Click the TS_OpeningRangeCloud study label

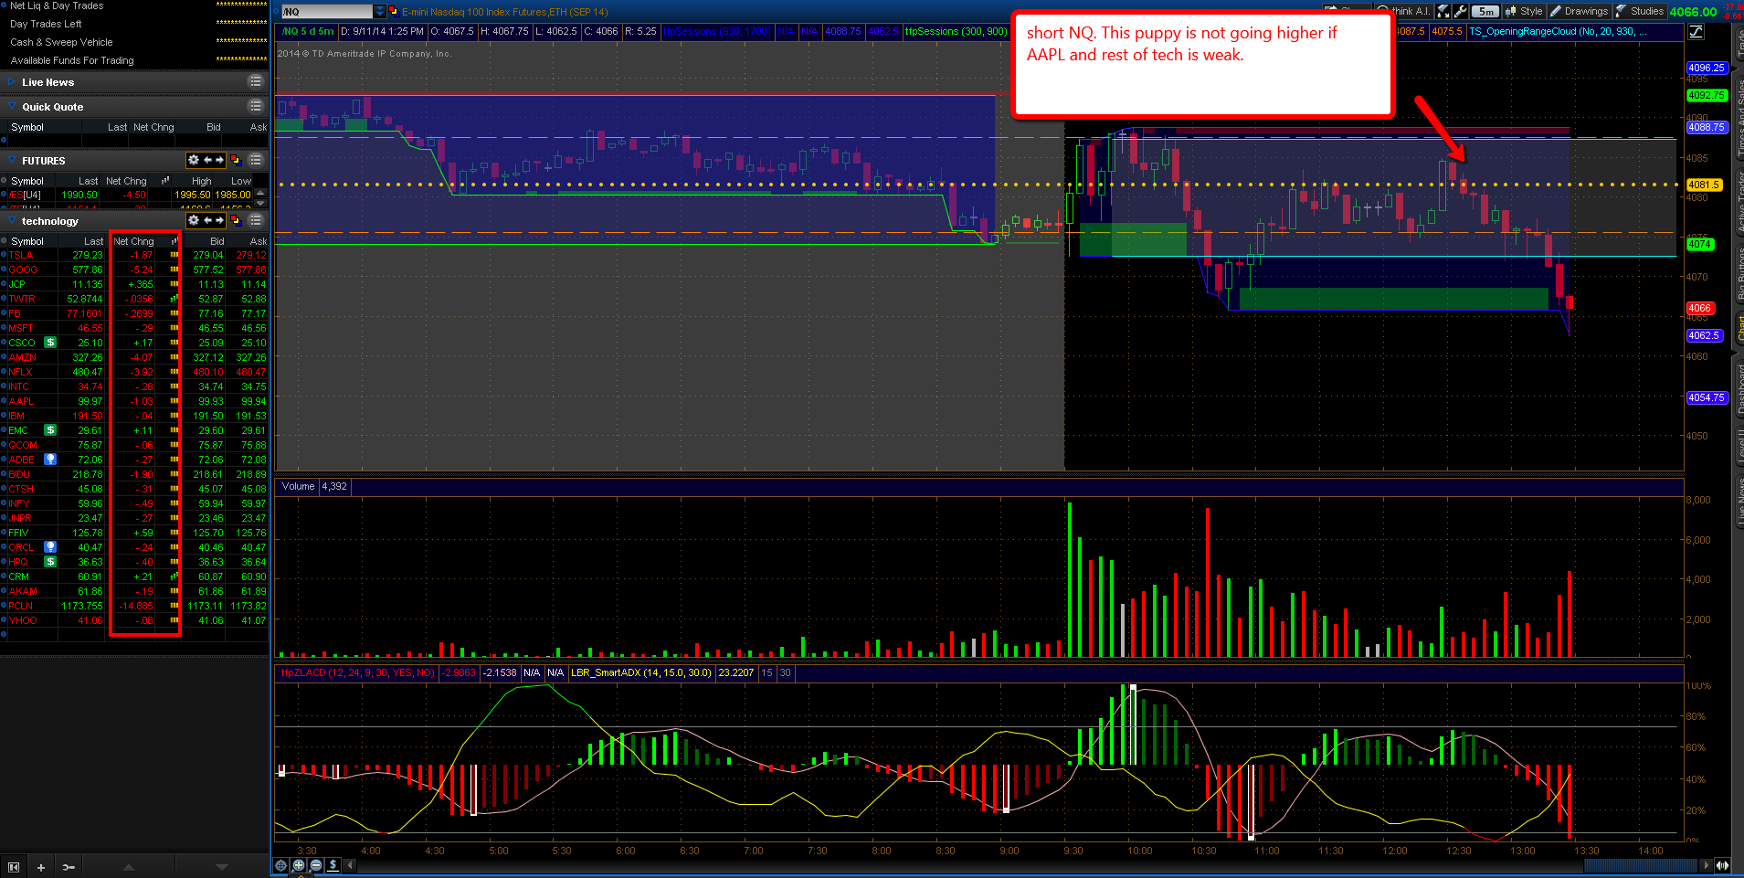tap(1559, 31)
